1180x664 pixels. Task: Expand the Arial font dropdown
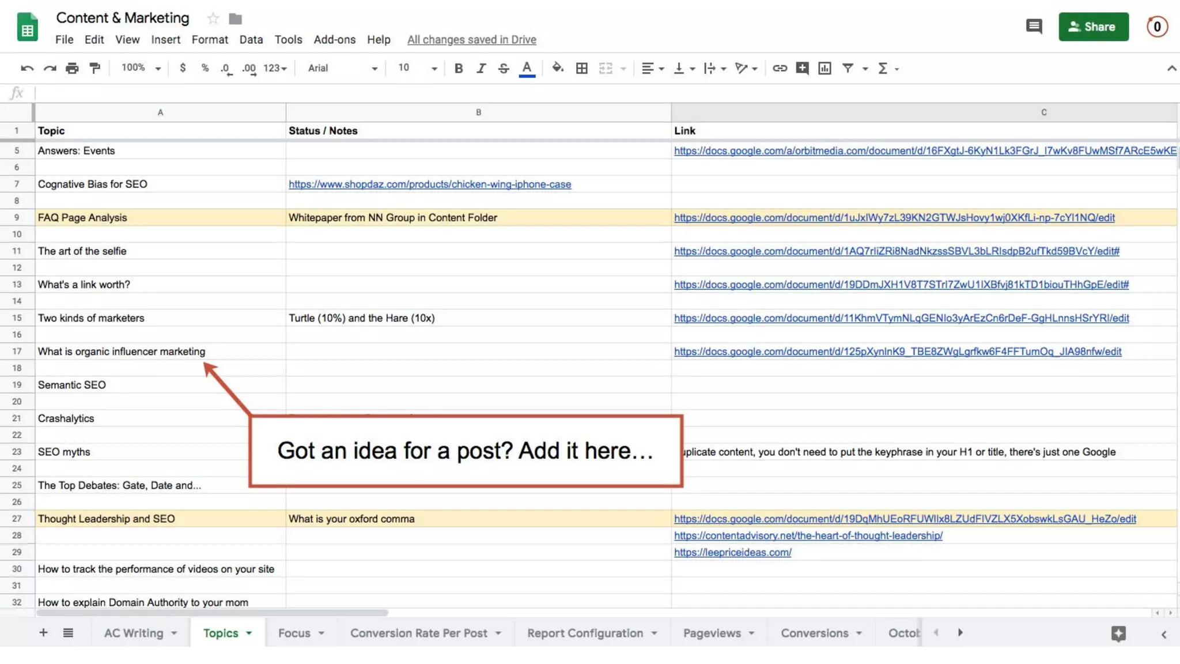click(342, 68)
